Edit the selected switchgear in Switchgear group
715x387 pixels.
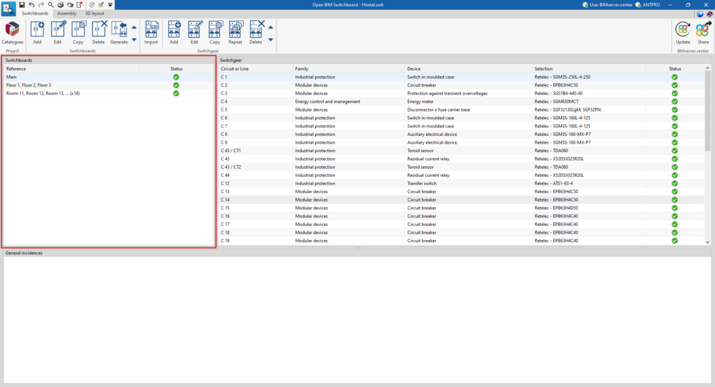point(194,32)
